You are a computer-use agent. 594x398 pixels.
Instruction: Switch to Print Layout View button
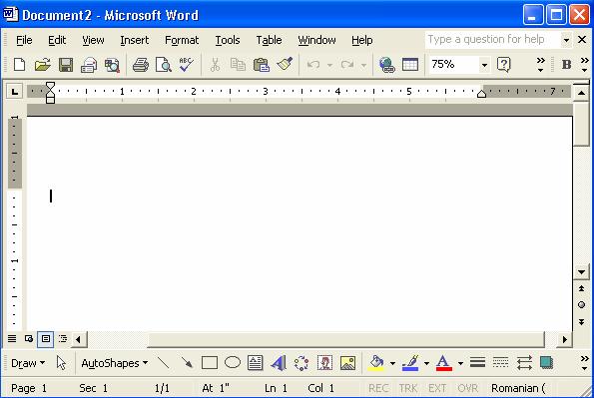pos(46,338)
